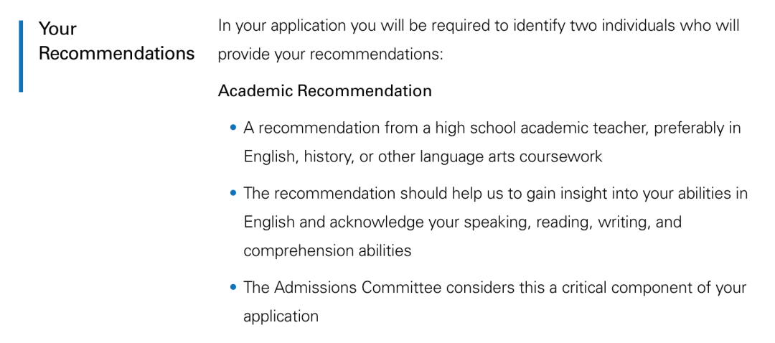
Task: Click the second bullet point dot
Action: coord(233,193)
